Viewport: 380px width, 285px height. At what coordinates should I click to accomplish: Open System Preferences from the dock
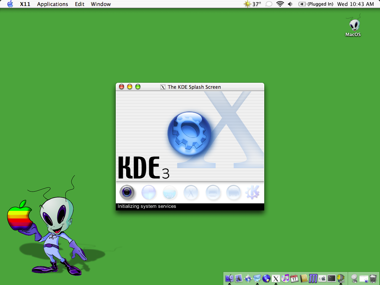tap(322, 278)
